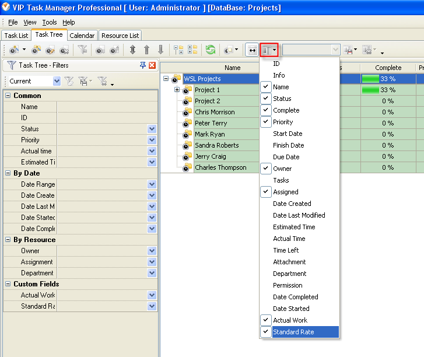Click the fit columns width icon
Viewport: 424px width, 357px height.
pos(252,51)
